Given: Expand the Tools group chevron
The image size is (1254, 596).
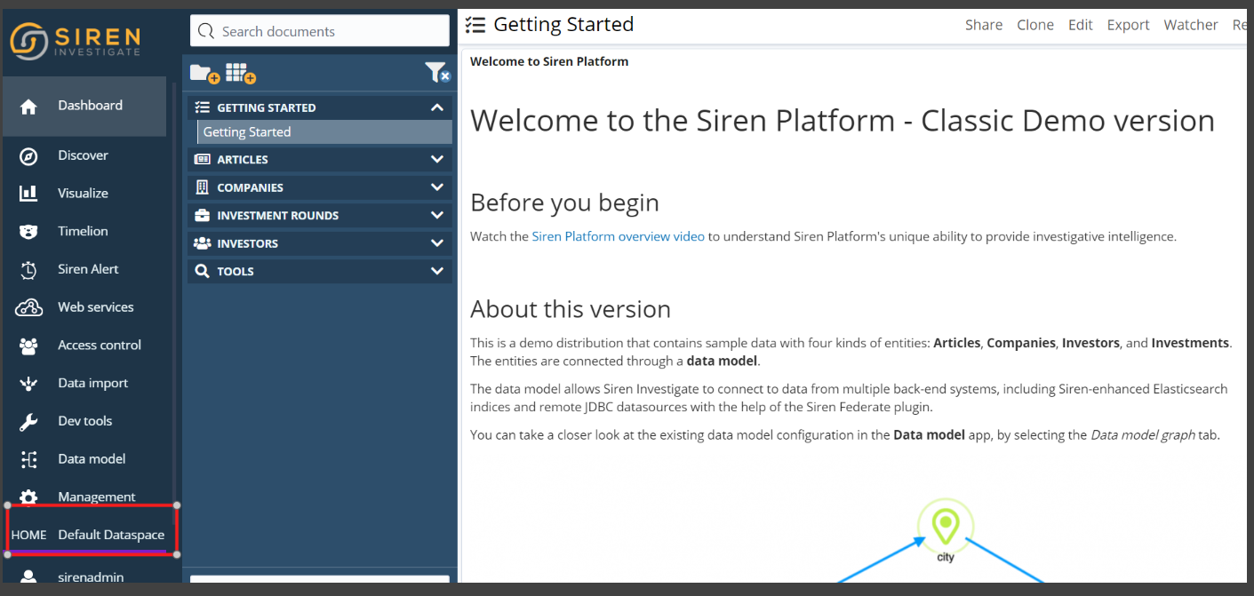Looking at the screenshot, I should click(x=436, y=272).
